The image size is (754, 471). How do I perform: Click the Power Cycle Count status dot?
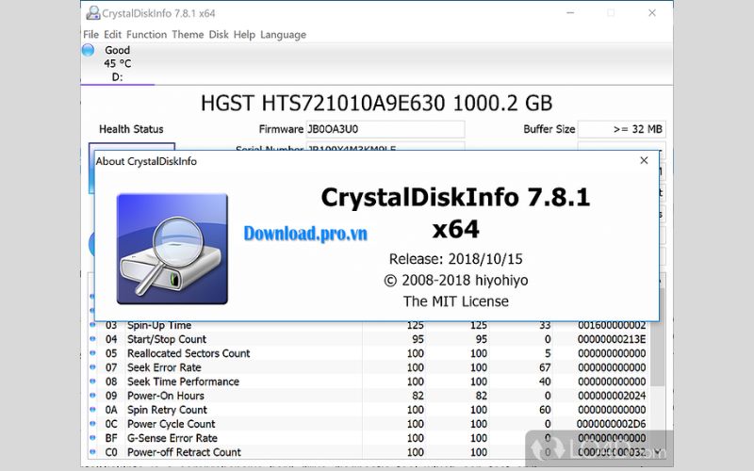(x=92, y=424)
